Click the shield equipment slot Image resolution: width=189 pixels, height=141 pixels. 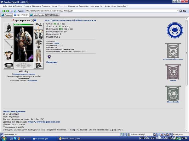38,44
